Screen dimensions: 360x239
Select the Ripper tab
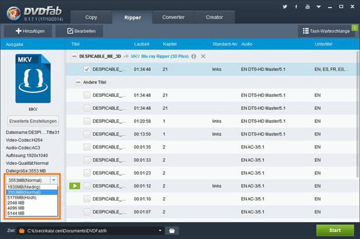tap(133, 17)
